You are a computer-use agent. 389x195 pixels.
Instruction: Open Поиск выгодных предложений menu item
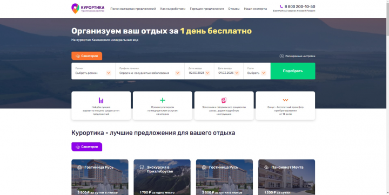[133, 9]
